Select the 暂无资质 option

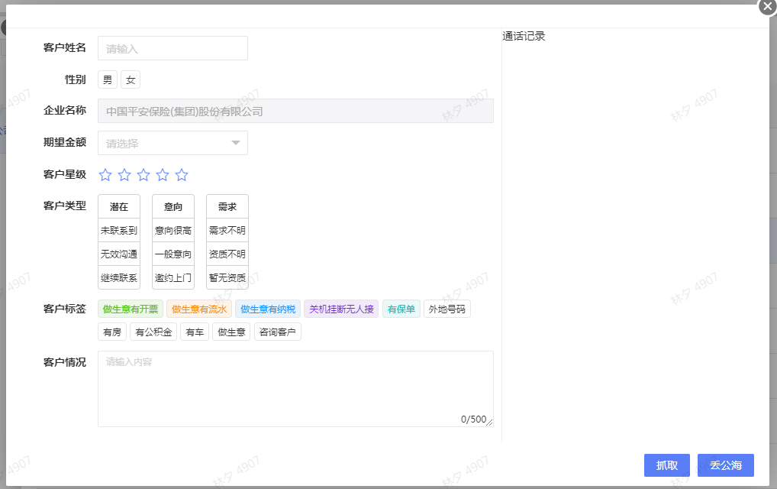pyautogui.click(x=227, y=277)
